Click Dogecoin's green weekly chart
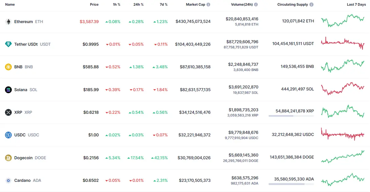The image size is (370, 192). (342, 158)
